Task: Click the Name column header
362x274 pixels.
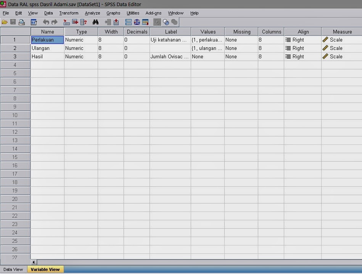Action: pyautogui.click(x=48, y=32)
